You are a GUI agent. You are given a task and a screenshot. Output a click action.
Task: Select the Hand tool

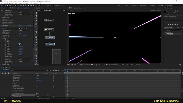pyautogui.click(x=8, y=5)
